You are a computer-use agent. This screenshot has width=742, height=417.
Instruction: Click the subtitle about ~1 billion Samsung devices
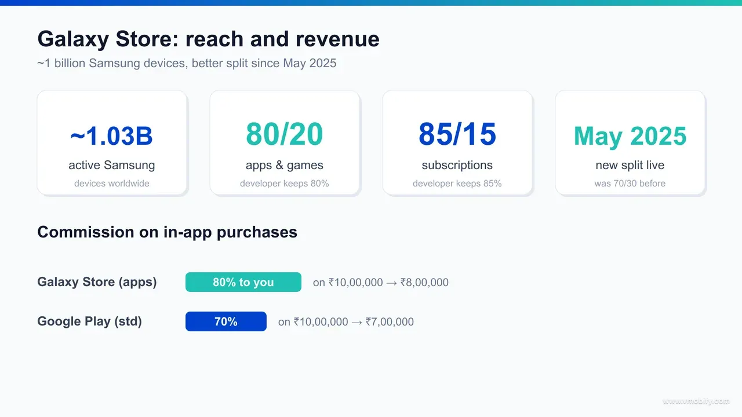(x=187, y=63)
